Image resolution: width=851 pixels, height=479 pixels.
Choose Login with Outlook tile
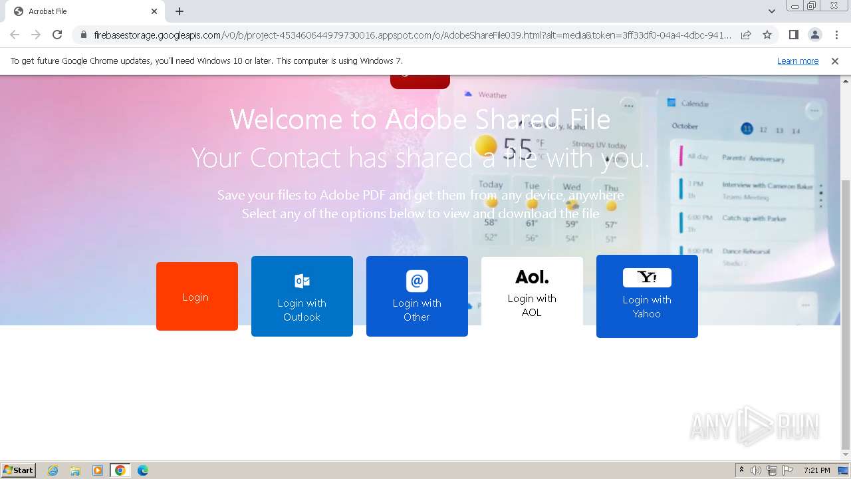[x=302, y=296]
